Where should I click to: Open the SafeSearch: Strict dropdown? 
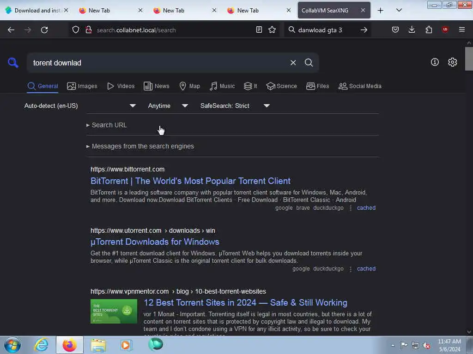click(235, 106)
